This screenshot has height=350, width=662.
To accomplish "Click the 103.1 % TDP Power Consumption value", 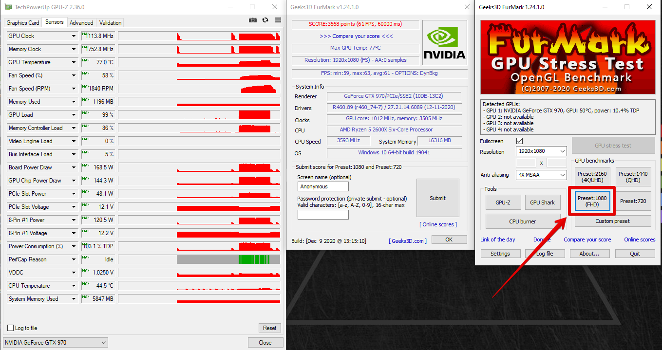I will click(x=98, y=246).
